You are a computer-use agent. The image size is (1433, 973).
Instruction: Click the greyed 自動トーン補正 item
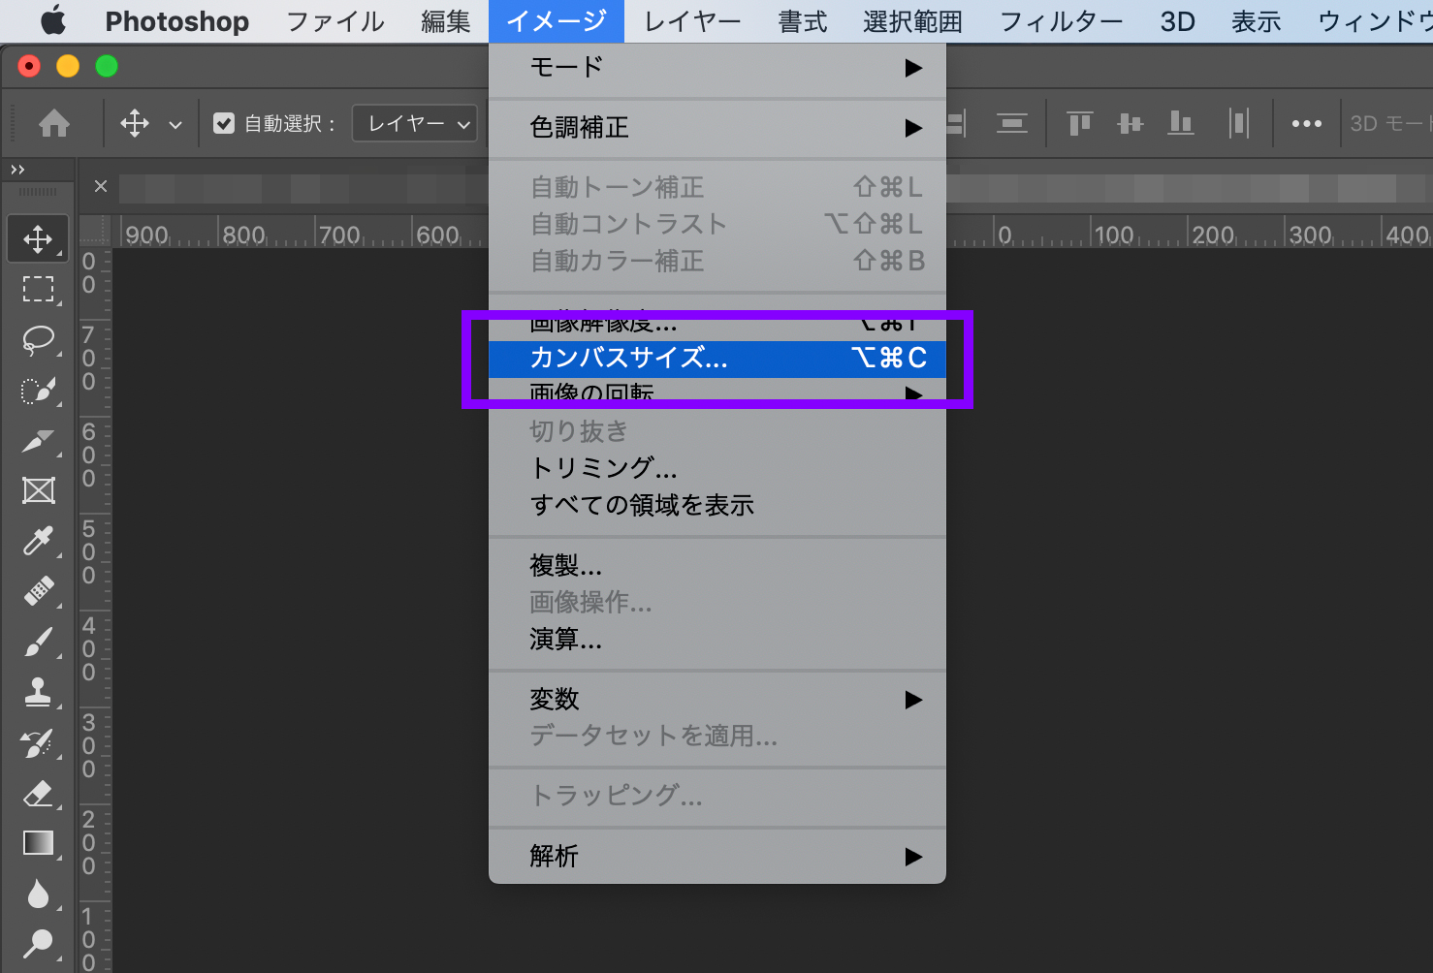click(x=717, y=187)
